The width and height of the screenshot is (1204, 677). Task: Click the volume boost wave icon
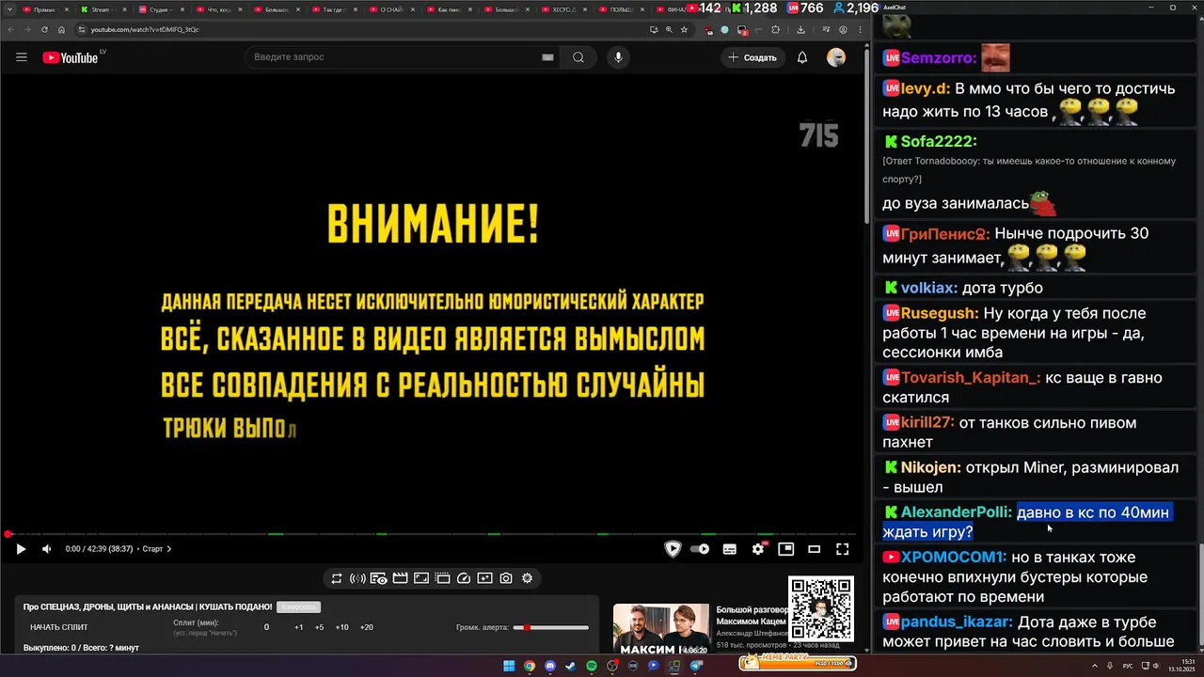(357, 578)
